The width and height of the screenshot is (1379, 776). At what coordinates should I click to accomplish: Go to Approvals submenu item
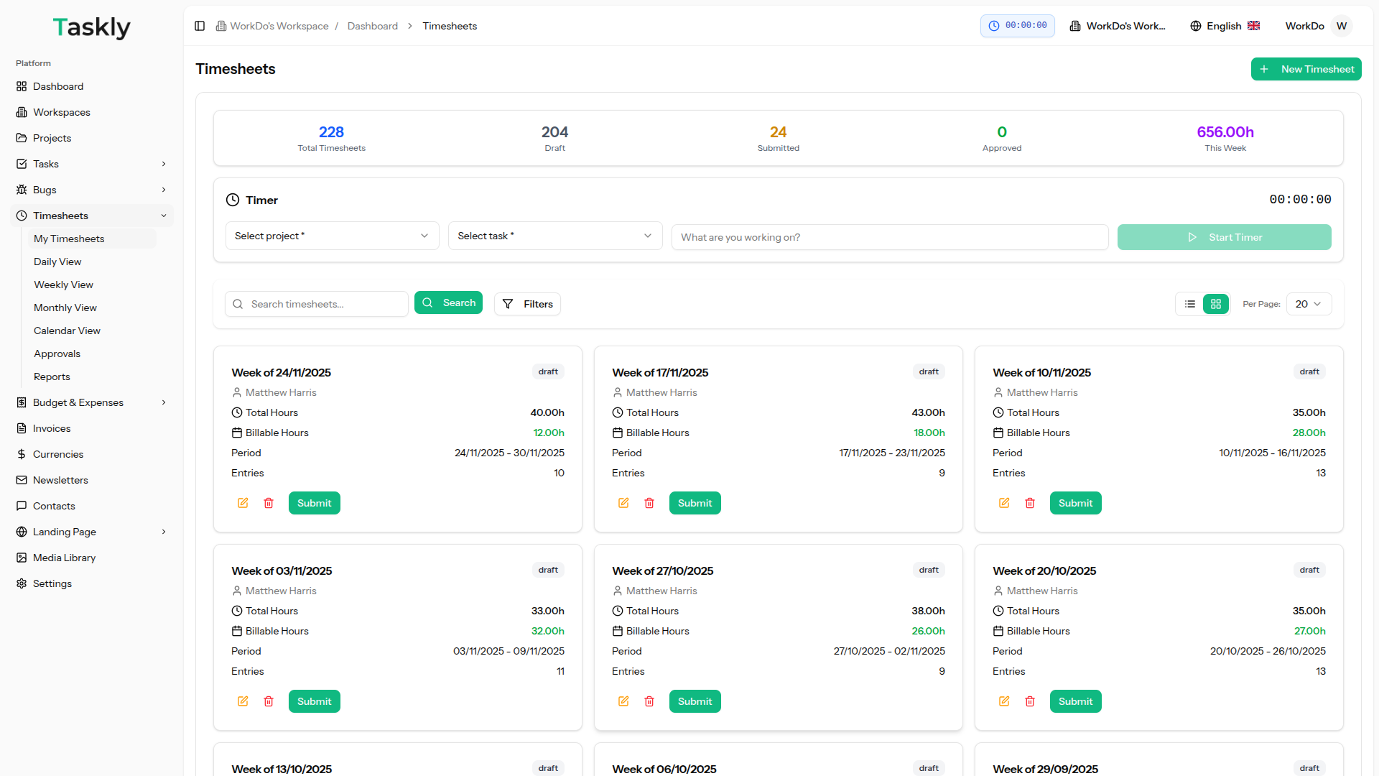click(x=57, y=354)
